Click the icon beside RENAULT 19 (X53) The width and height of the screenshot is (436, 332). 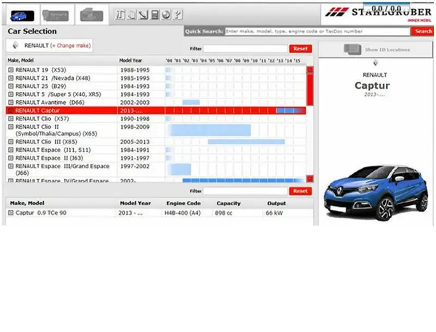(11, 70)
